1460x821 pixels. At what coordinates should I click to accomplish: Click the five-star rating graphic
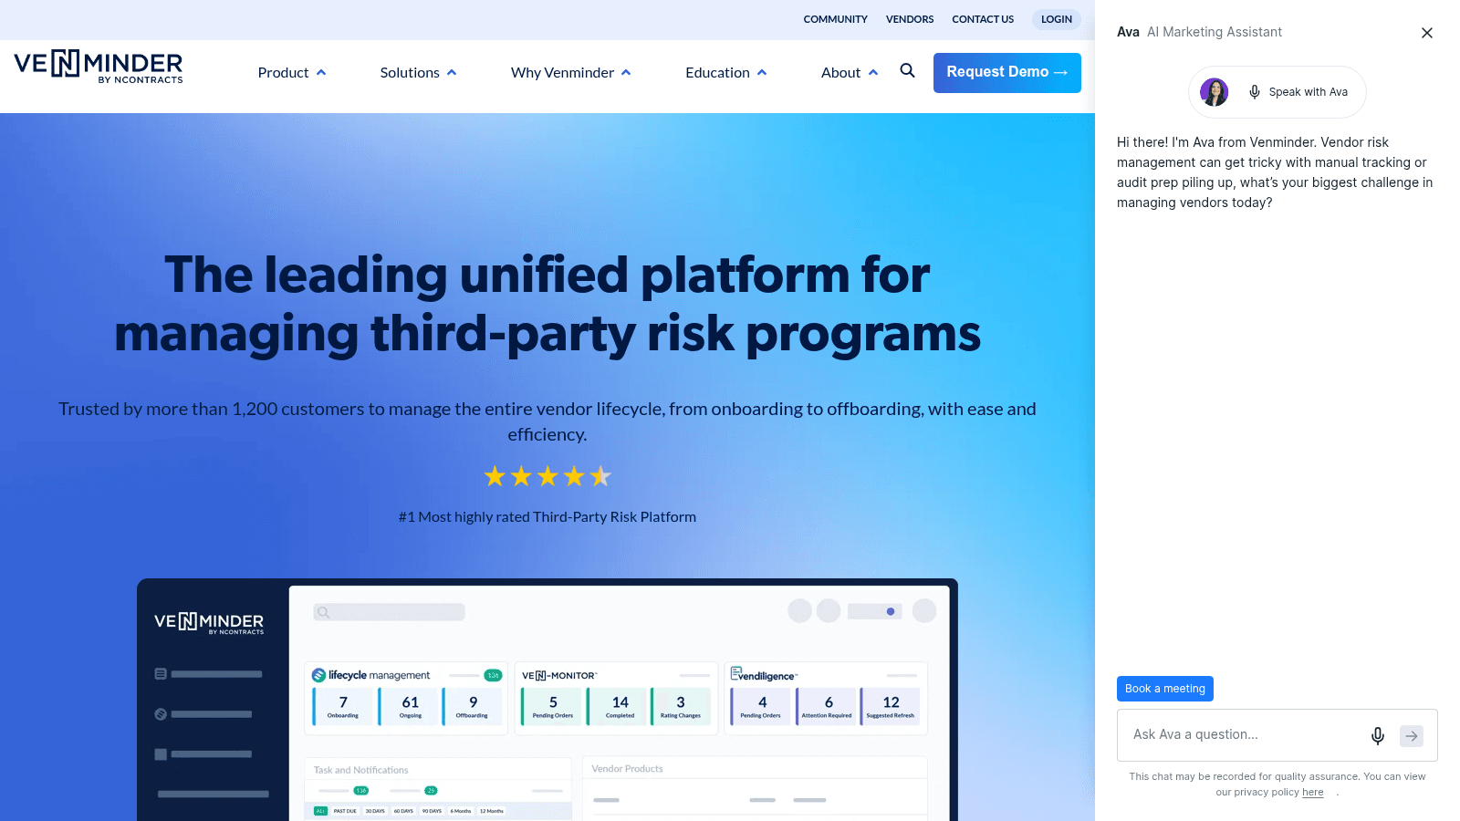point(547,476)
